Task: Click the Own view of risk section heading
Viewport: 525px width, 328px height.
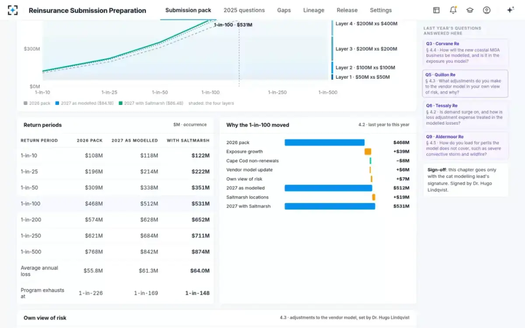Action: coord(45,318)
